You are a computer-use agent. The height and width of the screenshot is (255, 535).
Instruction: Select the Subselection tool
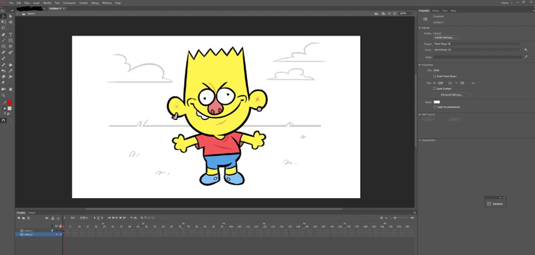pyautogui.click(x=11, y=16)
